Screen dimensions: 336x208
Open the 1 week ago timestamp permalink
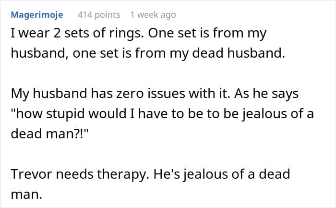(x=153, y=15)
